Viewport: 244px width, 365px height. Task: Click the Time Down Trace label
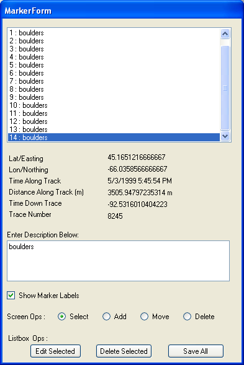point(35,203)
